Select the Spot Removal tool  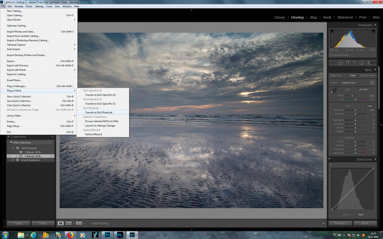point(340,63)
